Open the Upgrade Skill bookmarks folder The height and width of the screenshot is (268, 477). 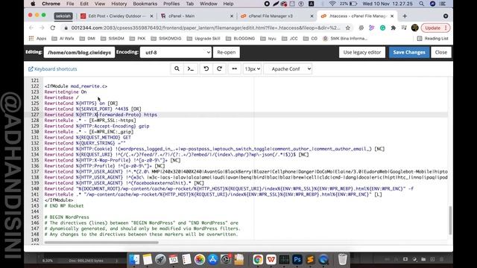203,38
